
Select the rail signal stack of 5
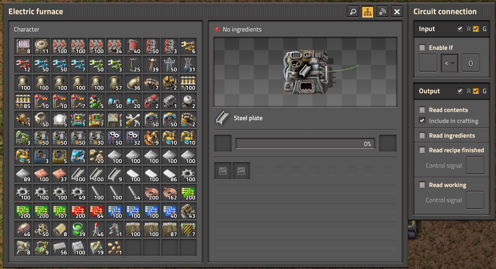96,101
